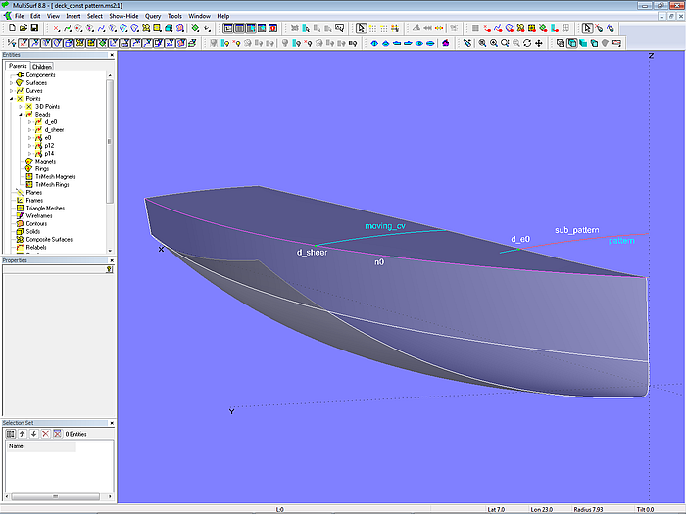The height and width of the screenshot is (514, 686).
Task: Click the move-up arrow in Selection Set
Action: (22, 433)
